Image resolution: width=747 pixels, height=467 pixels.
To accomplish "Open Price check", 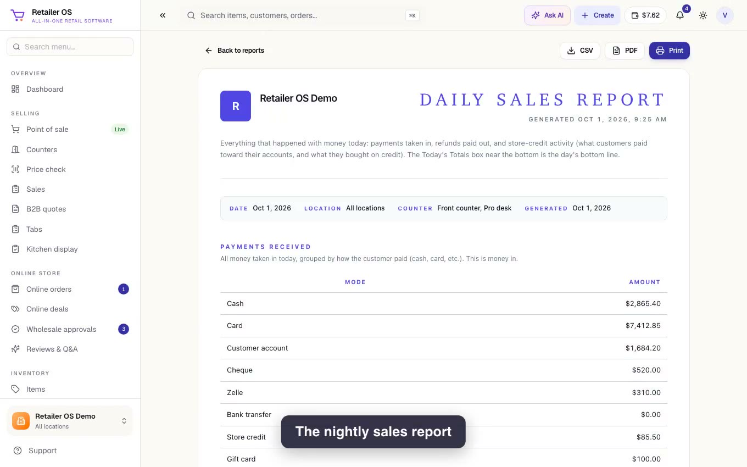I will [x=70, y=169].
